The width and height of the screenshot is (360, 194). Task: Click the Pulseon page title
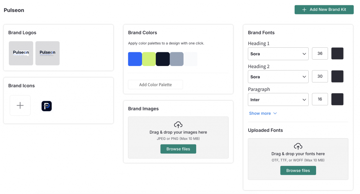click(14, 10)
